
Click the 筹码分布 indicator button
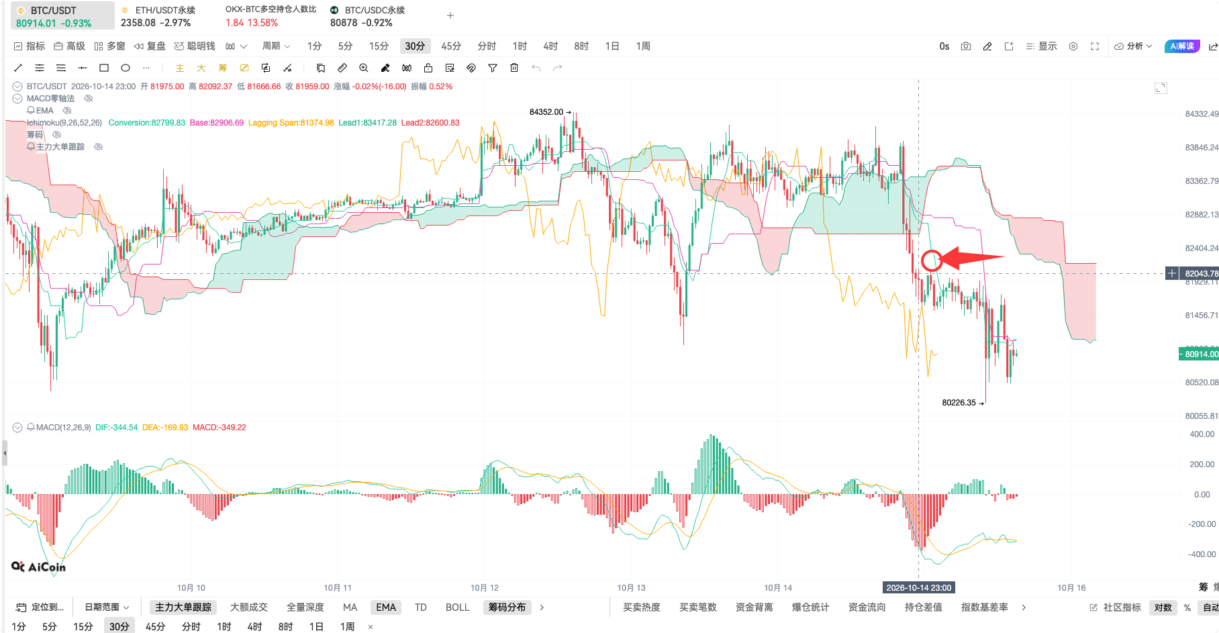click(x=507, y=607)
